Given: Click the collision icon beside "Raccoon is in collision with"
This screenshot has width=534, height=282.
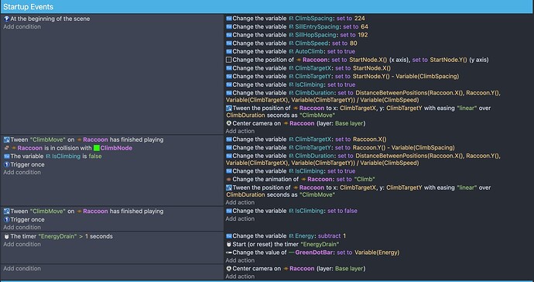Looking at the screenshot, I should [6, 148].
